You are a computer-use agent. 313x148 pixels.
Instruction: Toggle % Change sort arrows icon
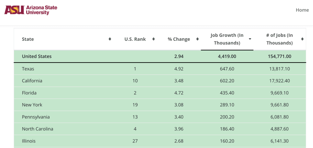[x=197, y=39]
